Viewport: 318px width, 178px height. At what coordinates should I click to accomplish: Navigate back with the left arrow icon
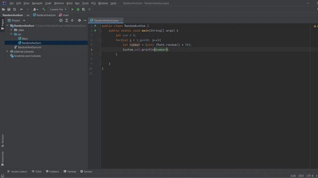(x=21, y=9)
